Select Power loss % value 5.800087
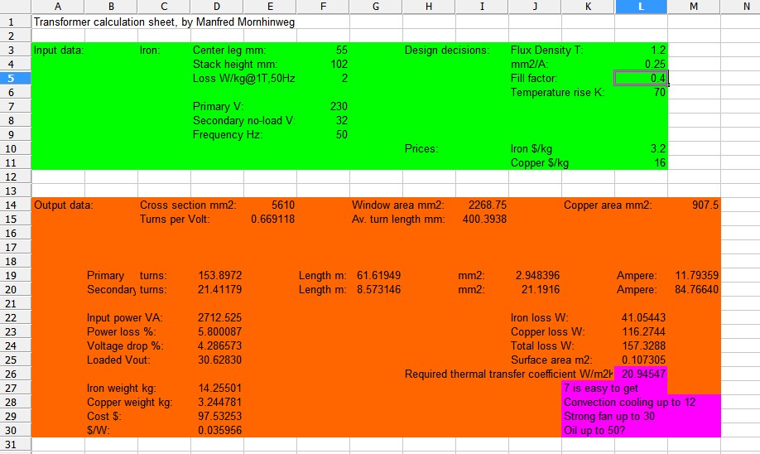 click(x=220, y=331)
